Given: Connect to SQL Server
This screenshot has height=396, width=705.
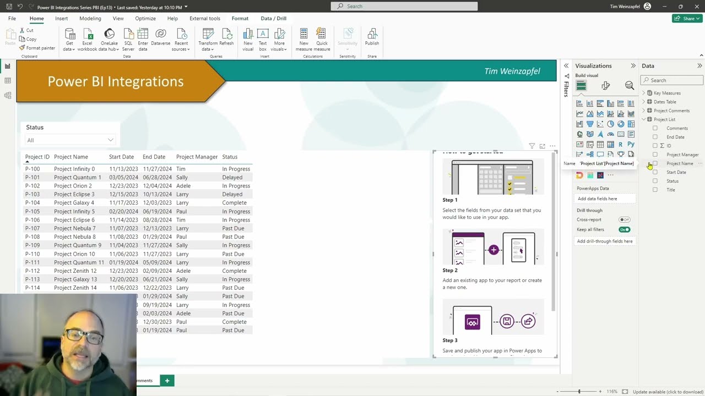Looking at the screenshot, I should click(x=128, y=39).
